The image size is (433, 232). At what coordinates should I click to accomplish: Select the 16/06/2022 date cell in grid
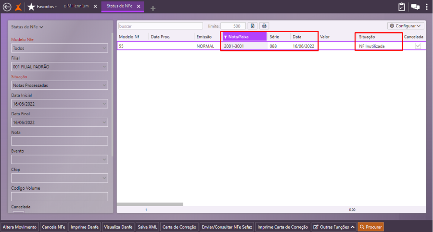tap(304, 46)
